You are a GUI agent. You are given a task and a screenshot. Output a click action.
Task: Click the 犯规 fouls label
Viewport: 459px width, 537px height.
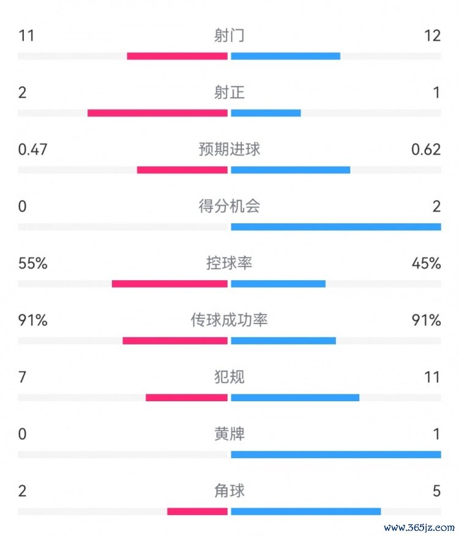(x=229, y=377)
